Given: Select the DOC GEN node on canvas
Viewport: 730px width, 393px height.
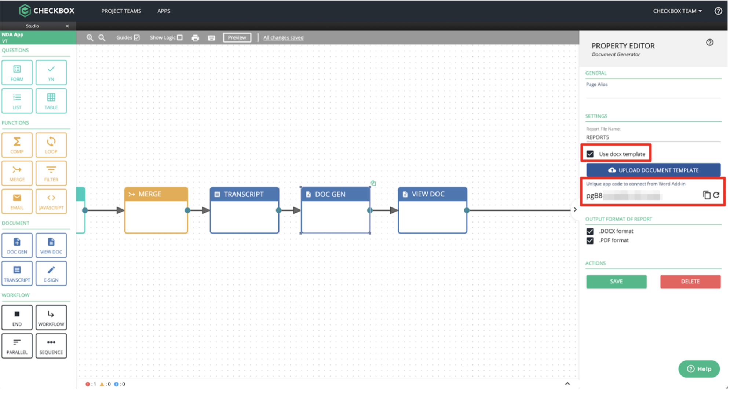Looking at the screenshot, I should 335,210.
